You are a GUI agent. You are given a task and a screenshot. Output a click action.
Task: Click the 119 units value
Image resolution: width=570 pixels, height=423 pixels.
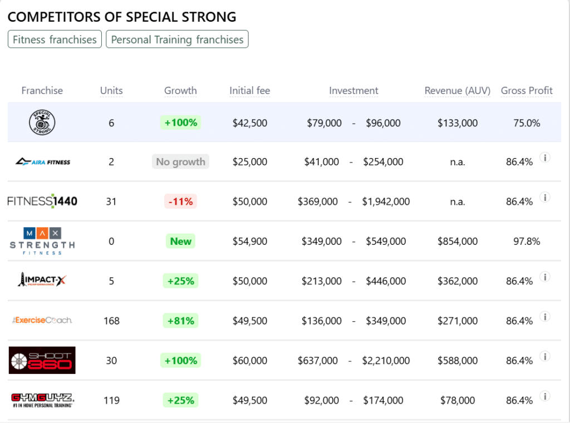(x=111, y=401)
